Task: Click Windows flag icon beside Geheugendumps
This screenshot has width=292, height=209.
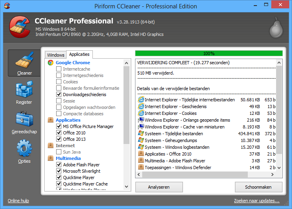Action: pyautogui.click(x=141, y=140)
